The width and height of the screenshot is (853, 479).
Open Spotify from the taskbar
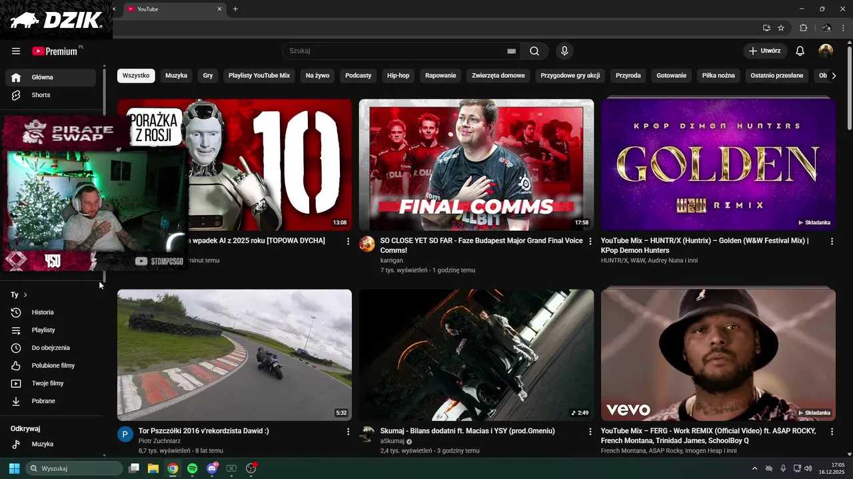pyautogui.click(x=192, y=468)
